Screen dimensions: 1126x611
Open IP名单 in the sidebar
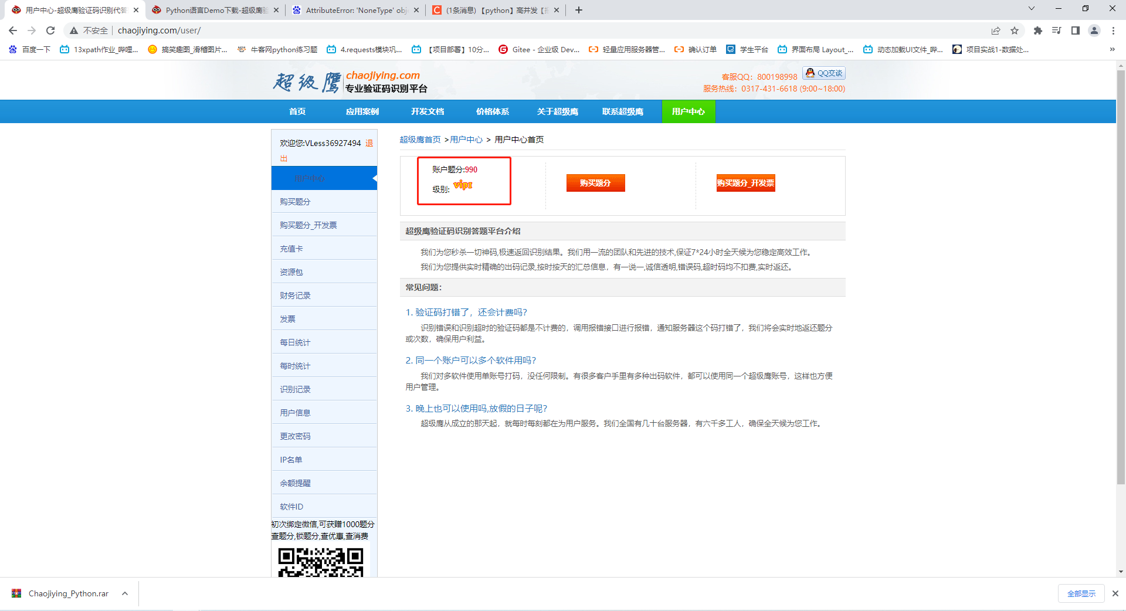click(x=324, y=460)
